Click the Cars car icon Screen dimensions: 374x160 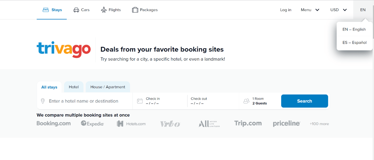(x=76, y=10)
